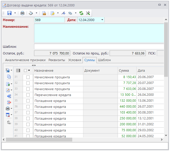Expand the select-all checkbox dropdown in header
The width and height of the screenshot is (170, 151).
point(29,70)
